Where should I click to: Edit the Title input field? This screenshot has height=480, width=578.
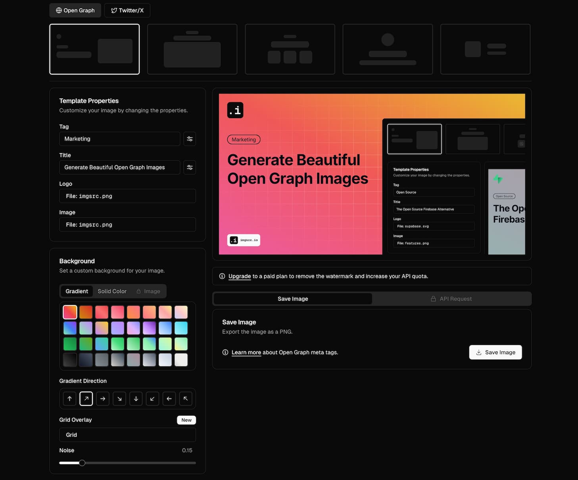point(120,167)
